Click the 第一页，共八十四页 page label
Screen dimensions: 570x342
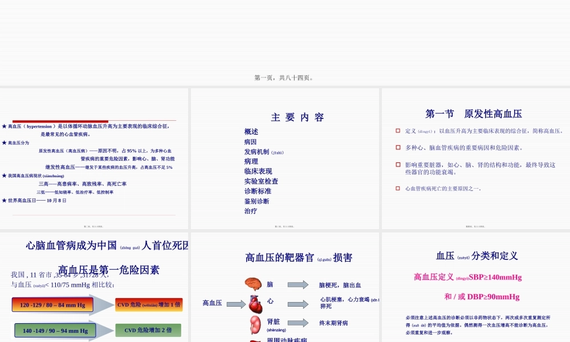[x=285, y=77]
